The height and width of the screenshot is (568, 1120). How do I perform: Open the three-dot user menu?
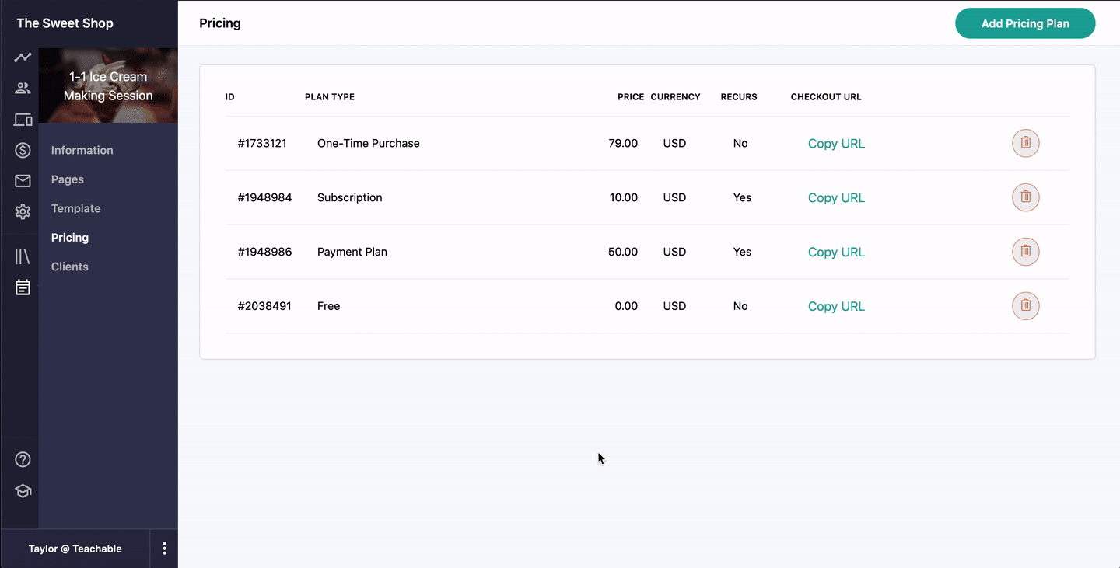(x=164, y=549)
